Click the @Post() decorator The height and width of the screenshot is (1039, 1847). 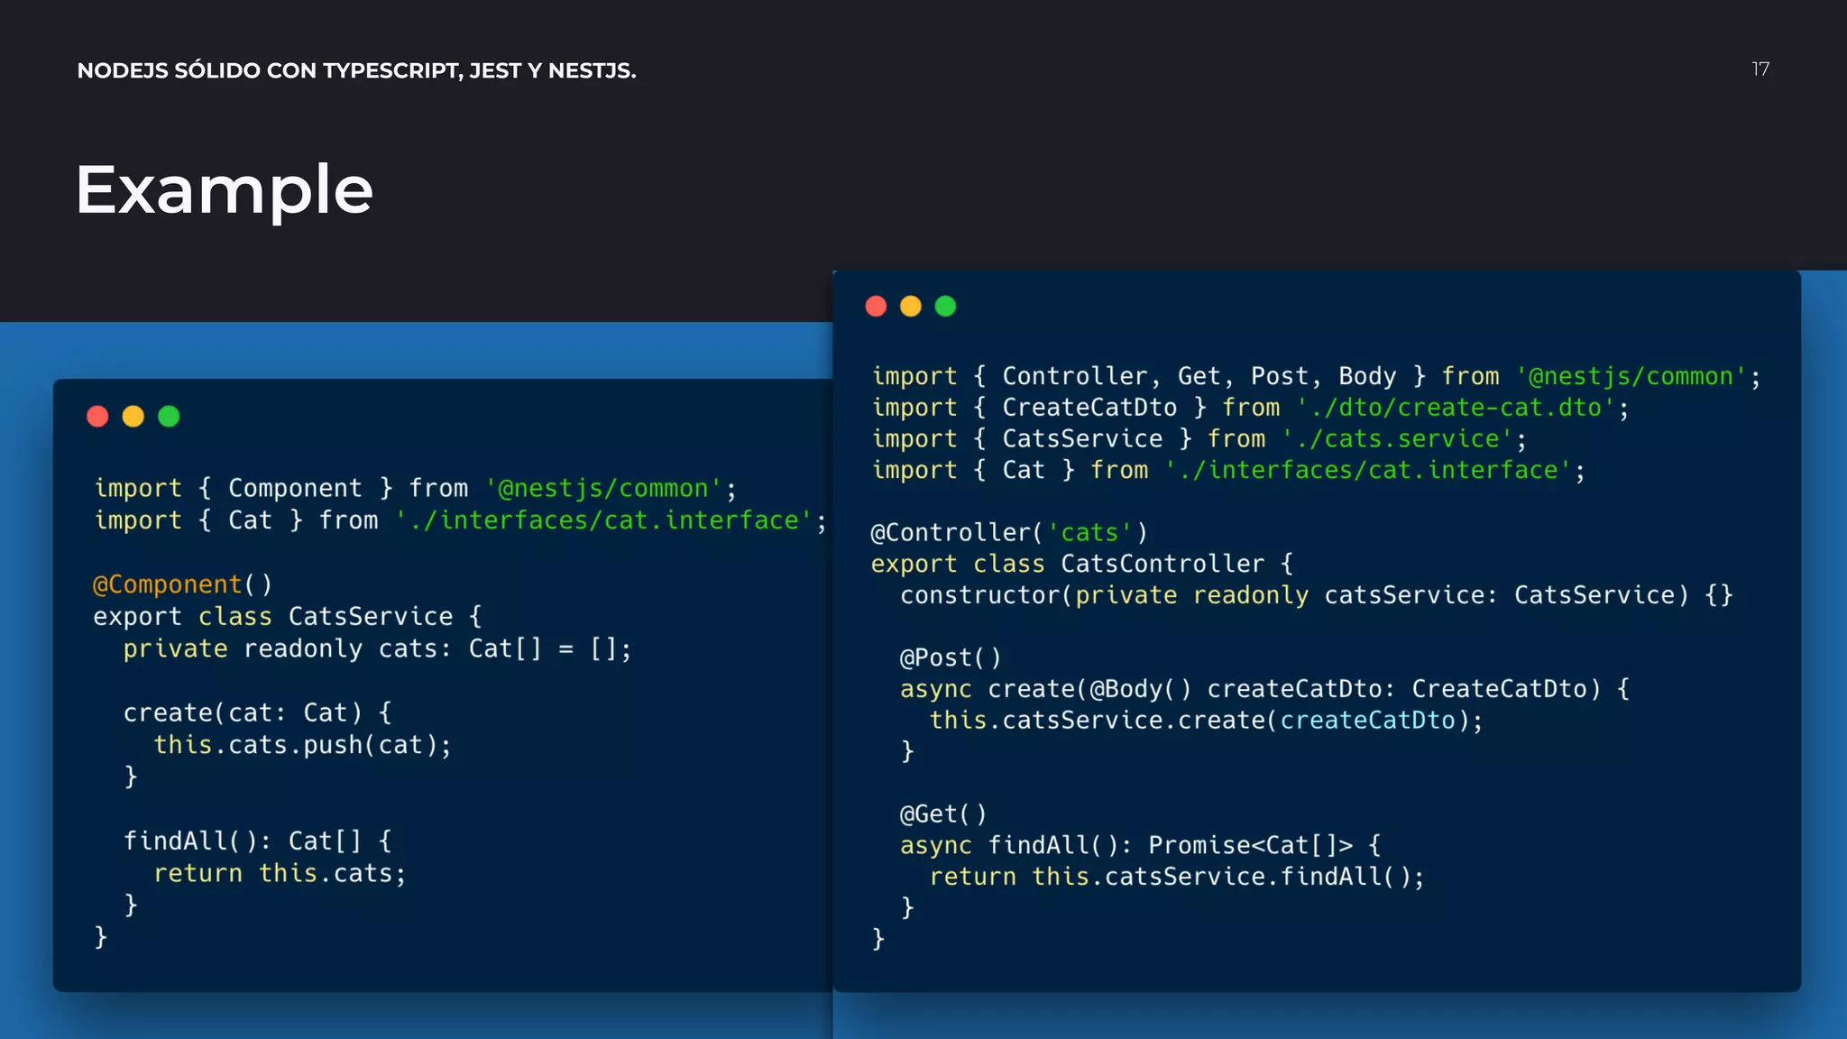950,657
